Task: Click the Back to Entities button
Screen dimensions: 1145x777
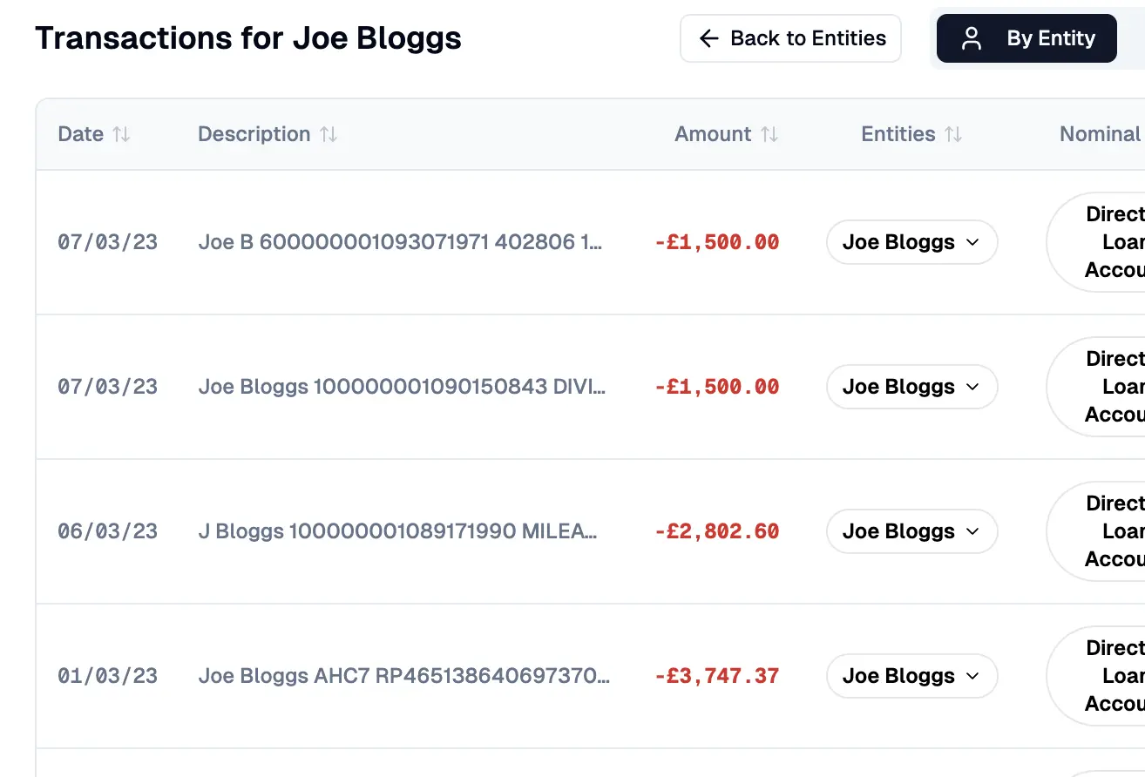Action: (x=790, y=38)
